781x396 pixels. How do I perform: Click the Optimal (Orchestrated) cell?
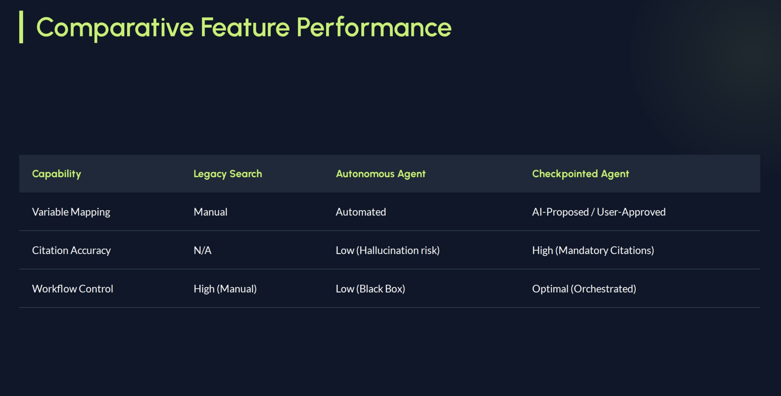[x=584, y=289]
